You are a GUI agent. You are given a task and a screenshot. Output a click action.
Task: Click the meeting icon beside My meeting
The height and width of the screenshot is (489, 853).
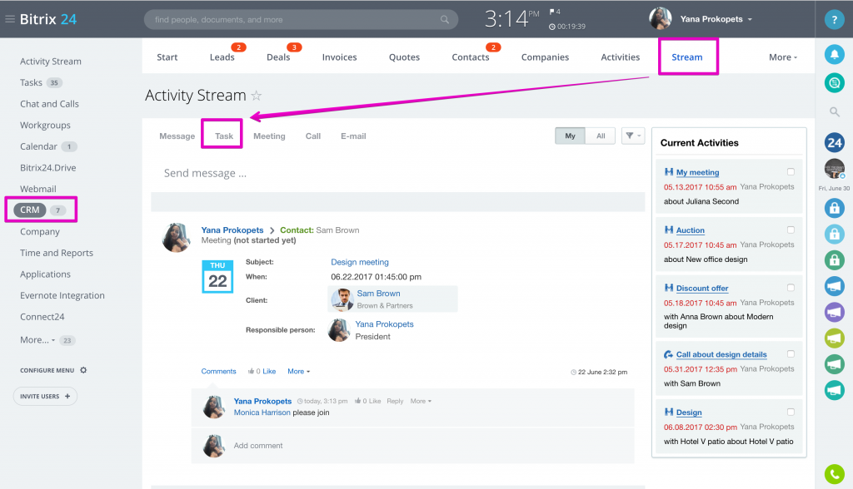click(669, 171)
